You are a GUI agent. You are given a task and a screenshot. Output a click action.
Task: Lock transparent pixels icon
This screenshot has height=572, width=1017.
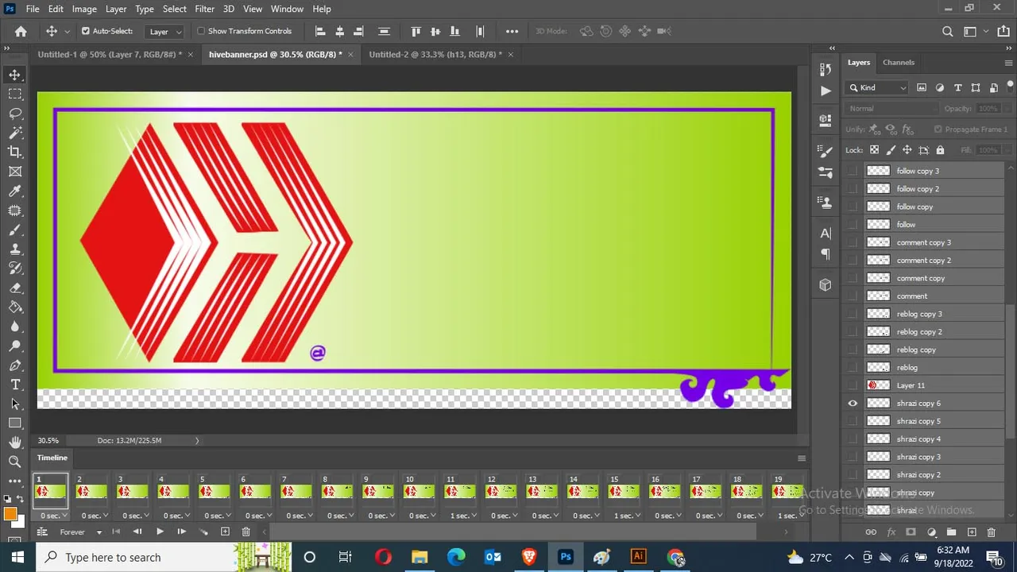point(875,149)
